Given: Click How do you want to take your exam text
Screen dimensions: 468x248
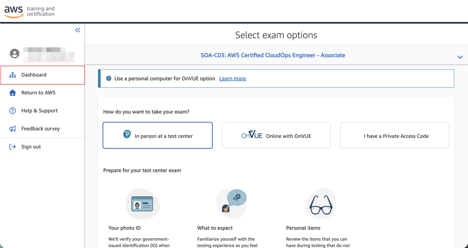Looking at the screenshot, I should [x=146, y=112].
